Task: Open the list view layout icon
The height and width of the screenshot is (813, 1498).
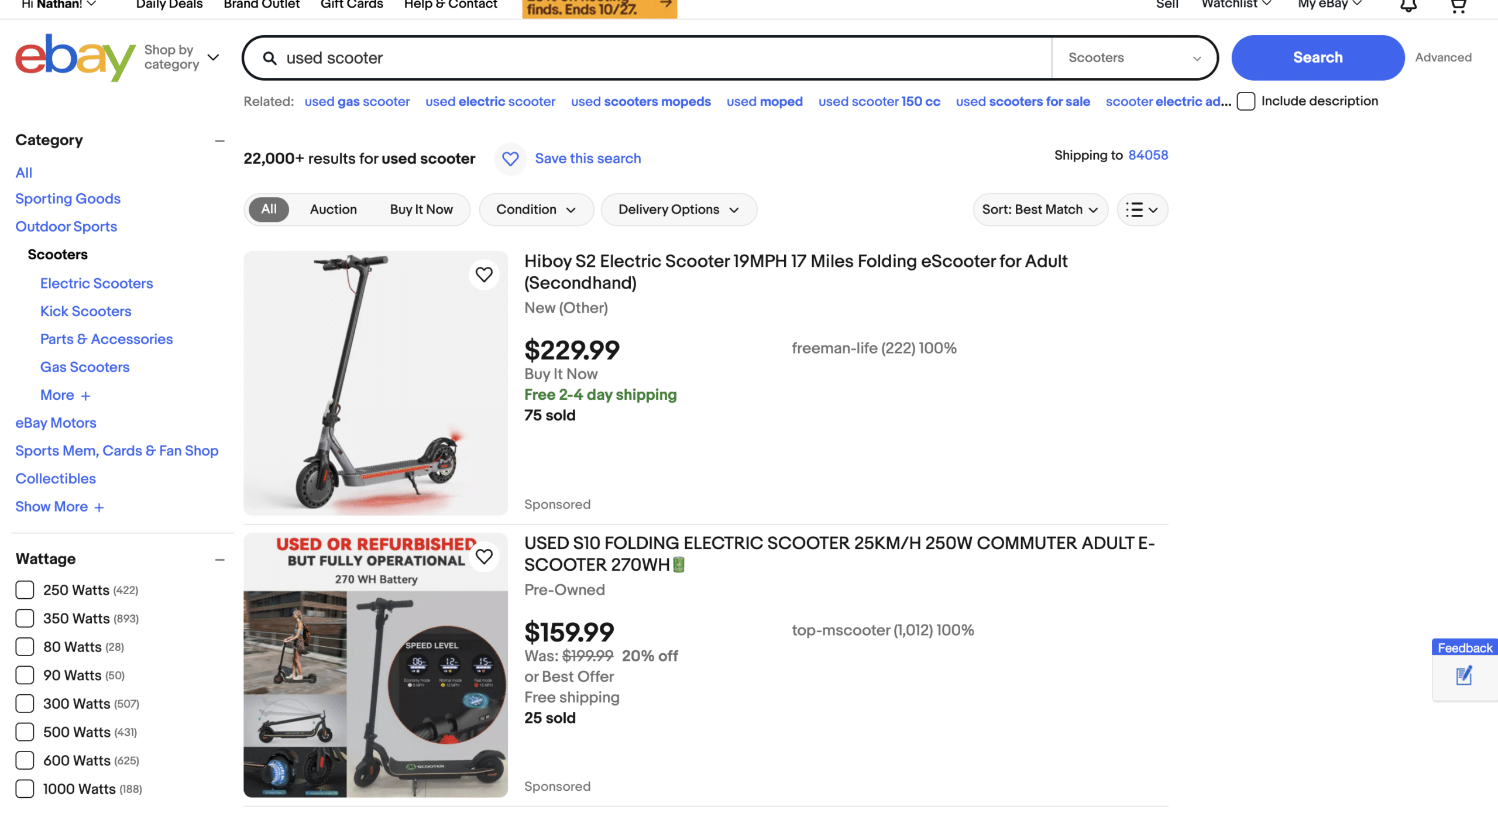Action: [1141, 210]
